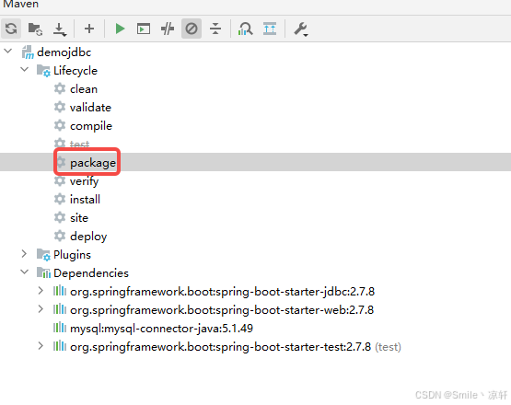Select the site lifecycle goal
The width and height of the screenshot is (511, 405).
click(x=79, y=218)
